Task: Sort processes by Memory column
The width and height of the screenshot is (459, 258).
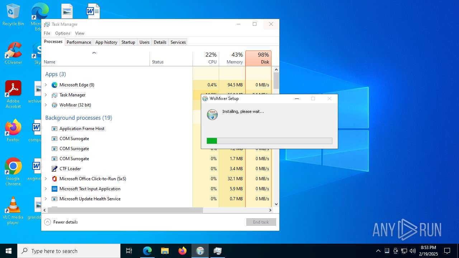Action: pos(232,59)
